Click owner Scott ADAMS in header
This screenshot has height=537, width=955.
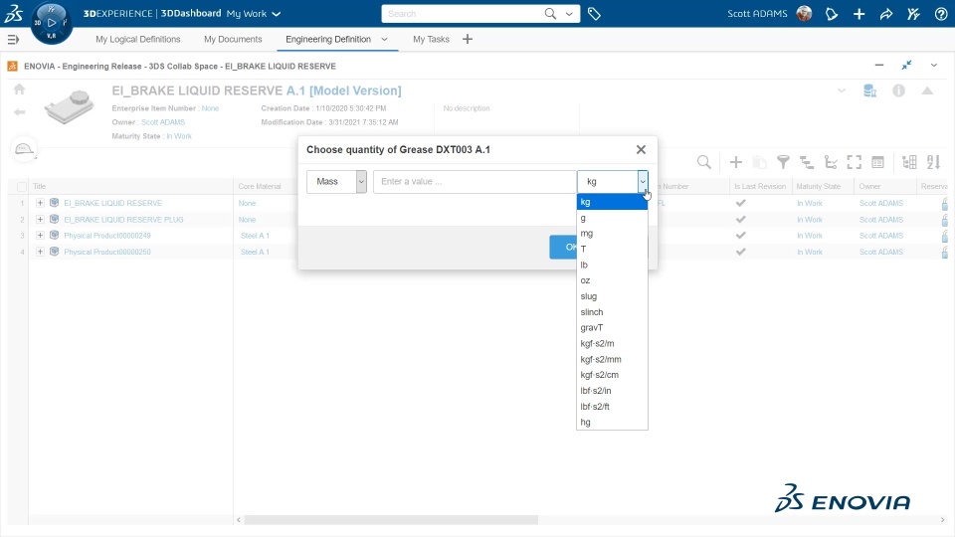(162, 121)
